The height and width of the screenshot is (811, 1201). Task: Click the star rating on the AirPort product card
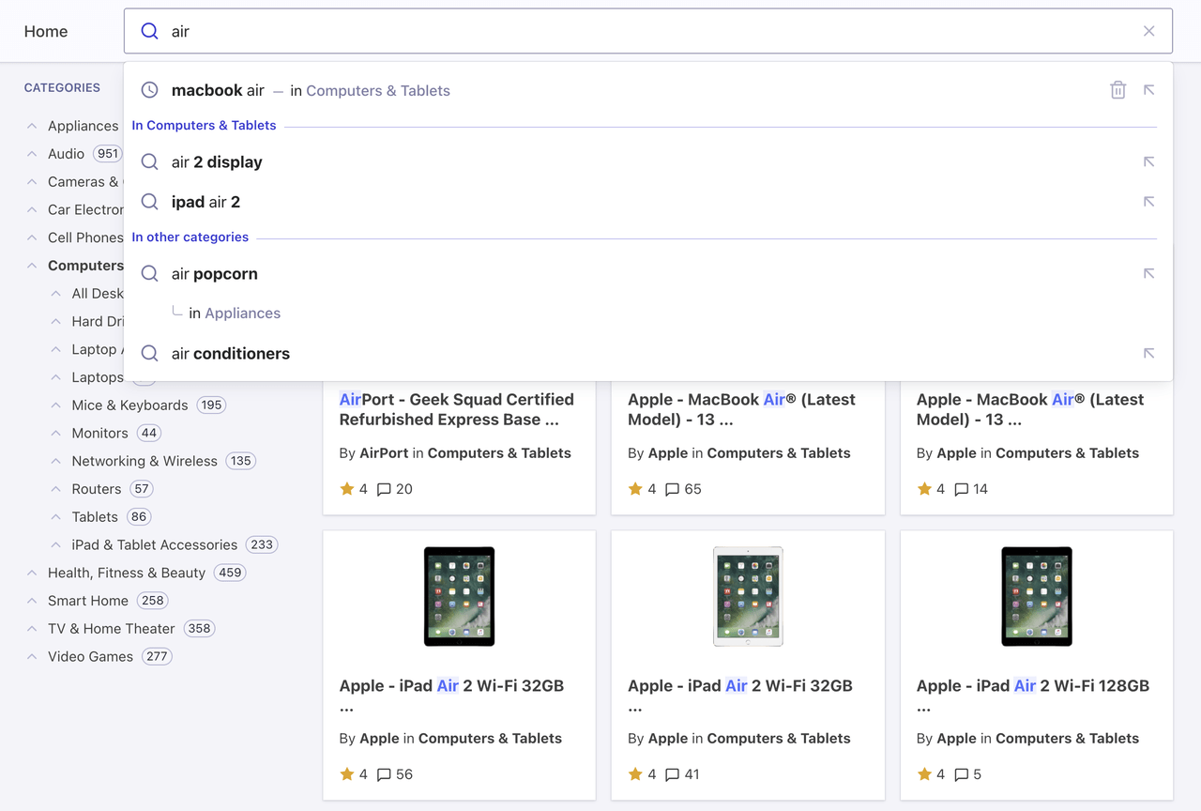(349, 489)
